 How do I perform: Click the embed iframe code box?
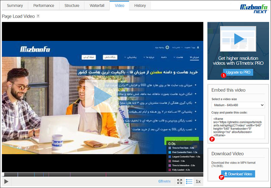[x=238, y=127]
